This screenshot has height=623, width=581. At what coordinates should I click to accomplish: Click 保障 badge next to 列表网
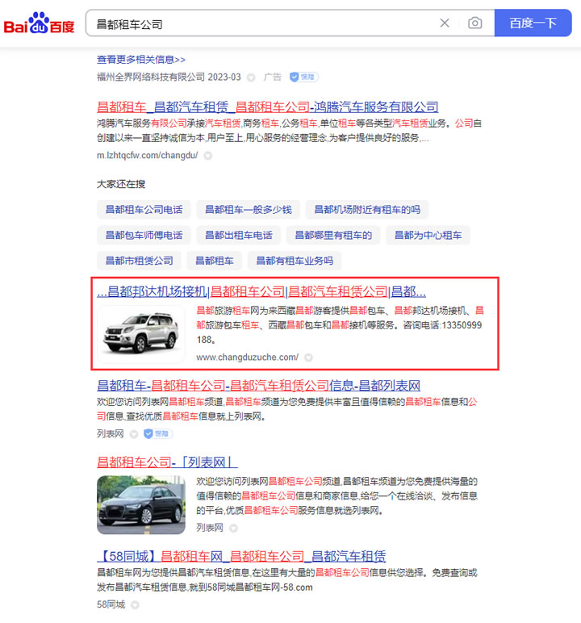tap(158, 433)
